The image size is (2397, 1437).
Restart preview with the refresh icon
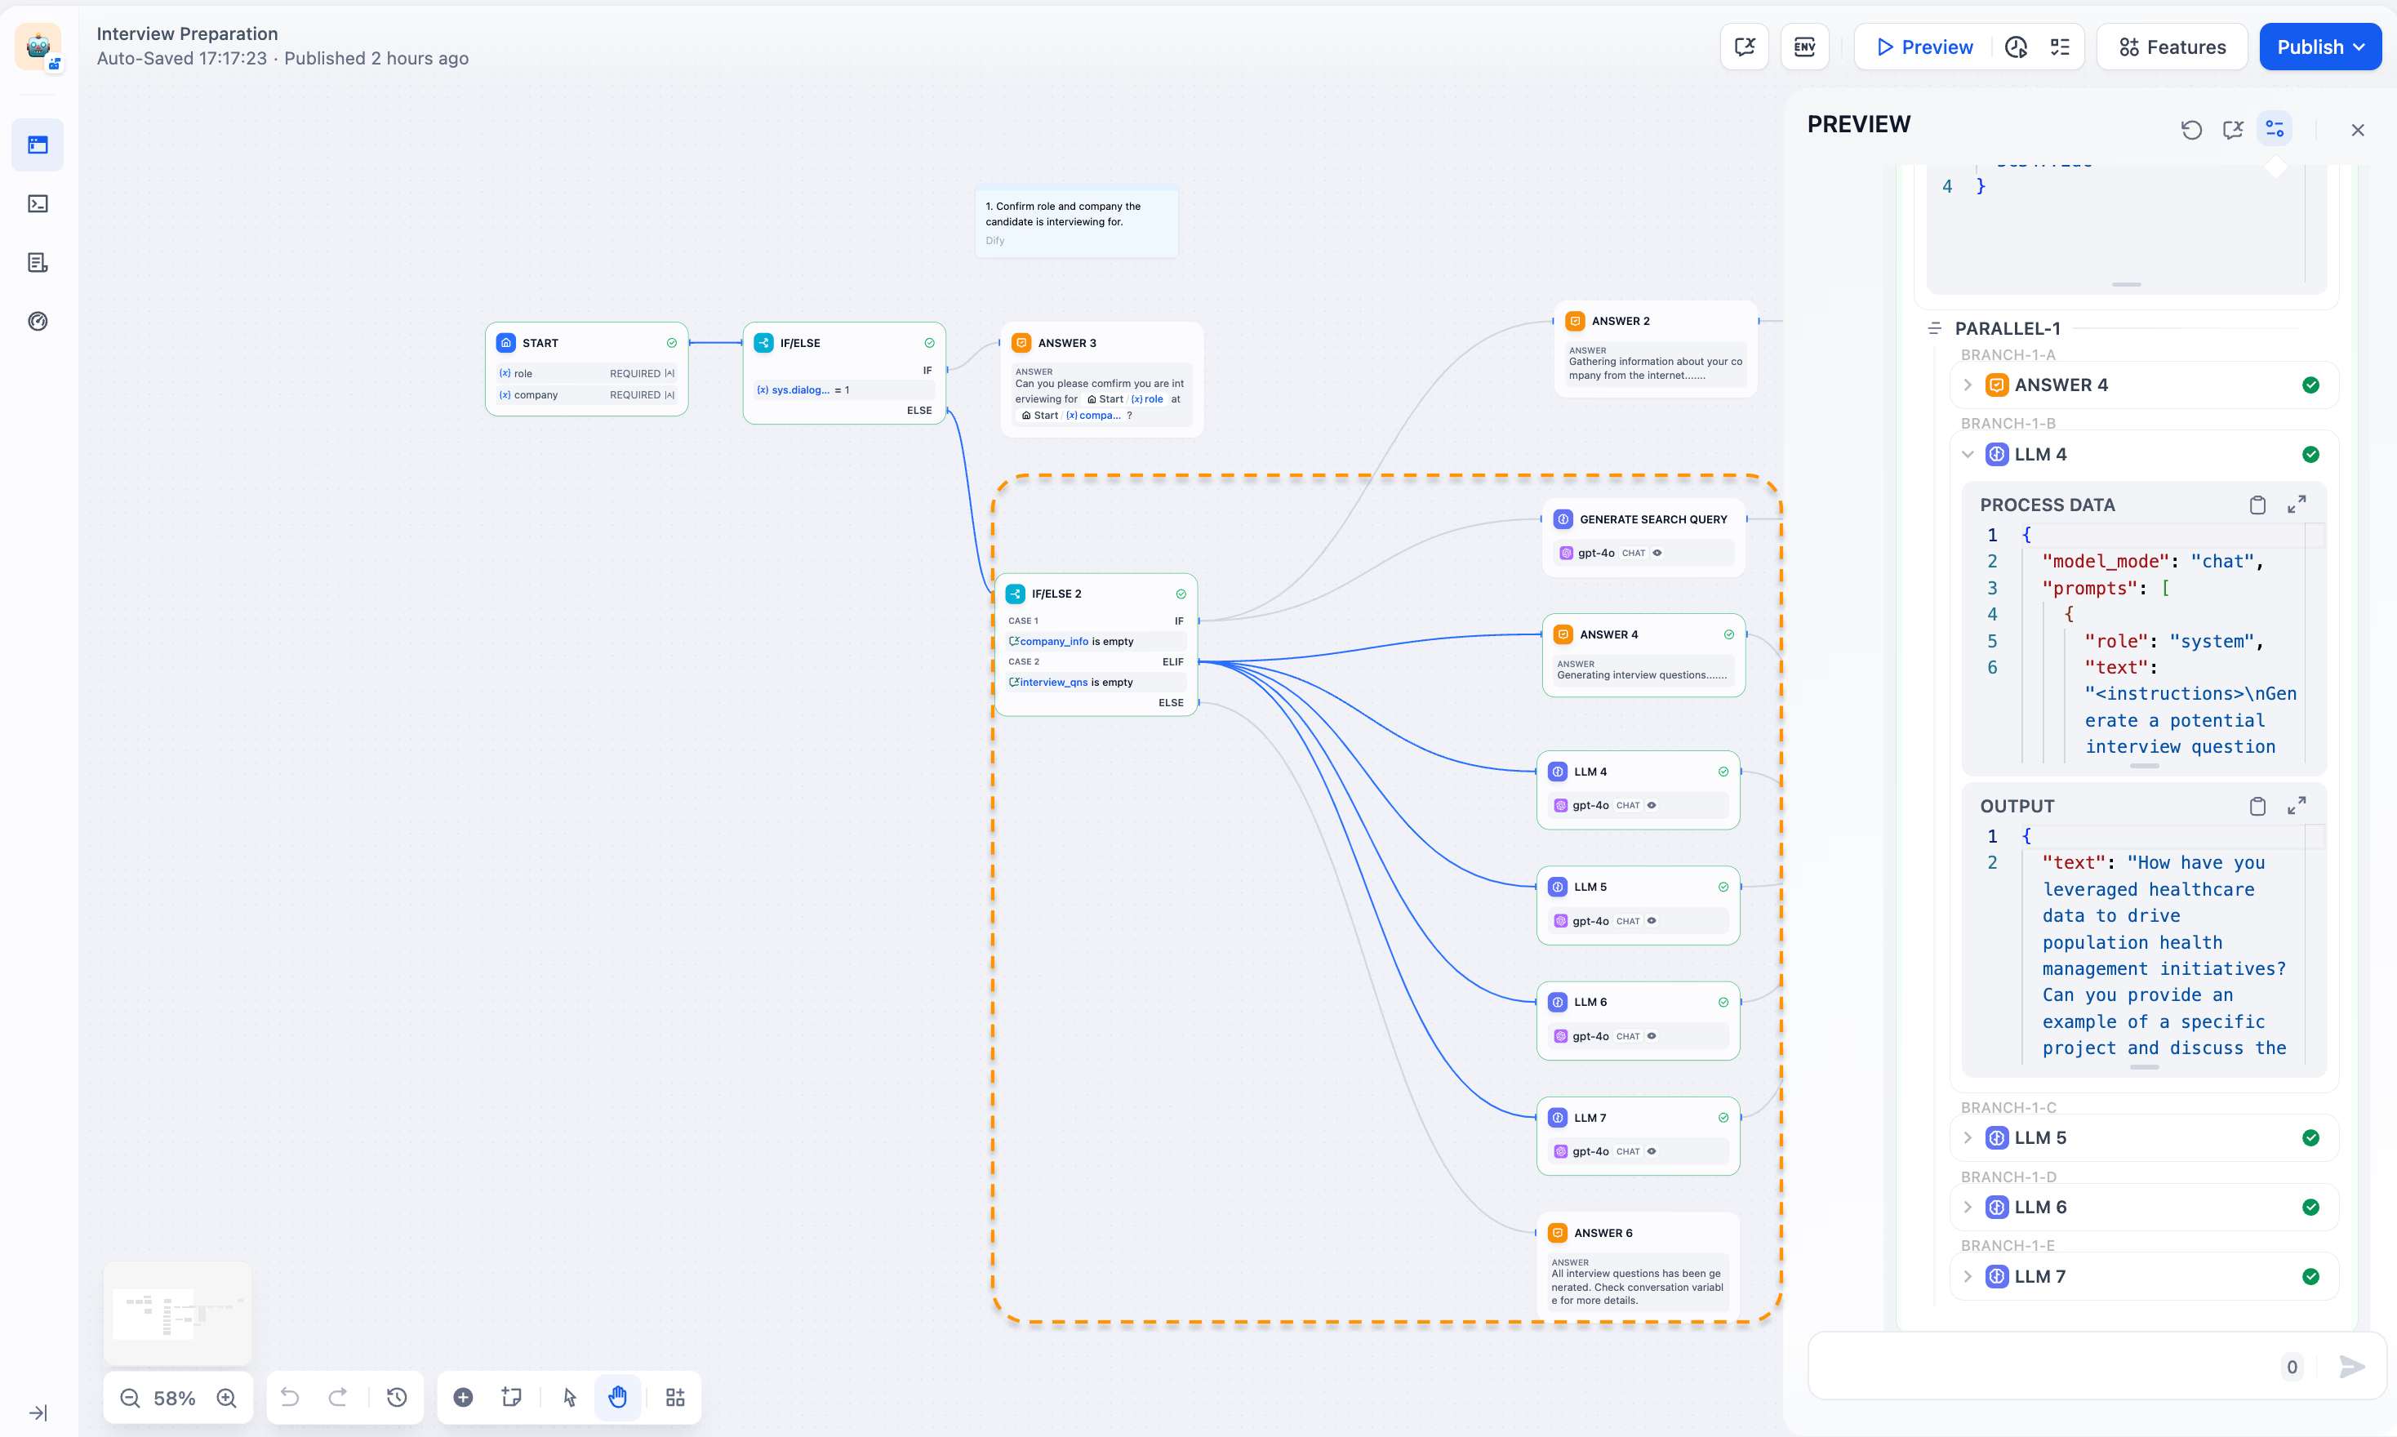2190,130
